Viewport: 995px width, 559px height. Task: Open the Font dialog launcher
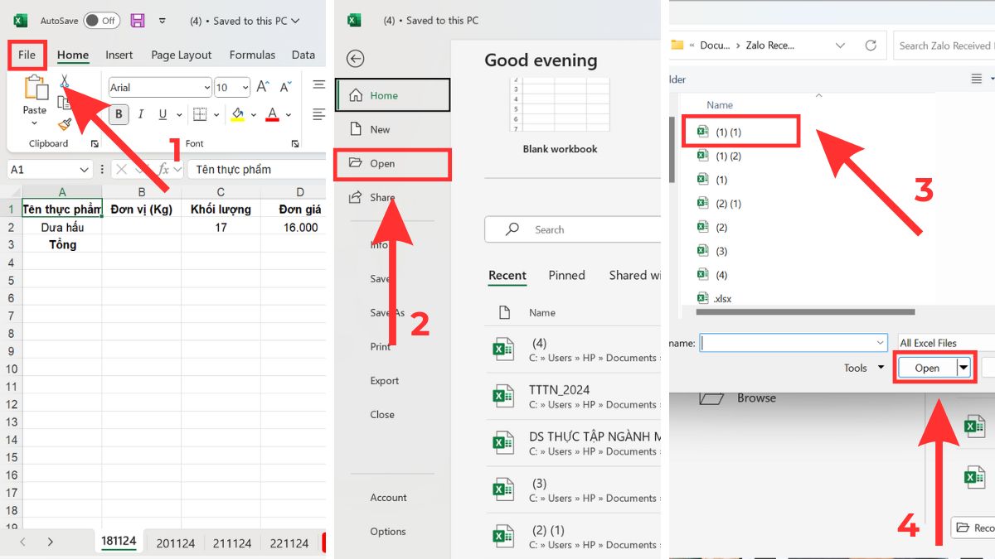point(295,144)
